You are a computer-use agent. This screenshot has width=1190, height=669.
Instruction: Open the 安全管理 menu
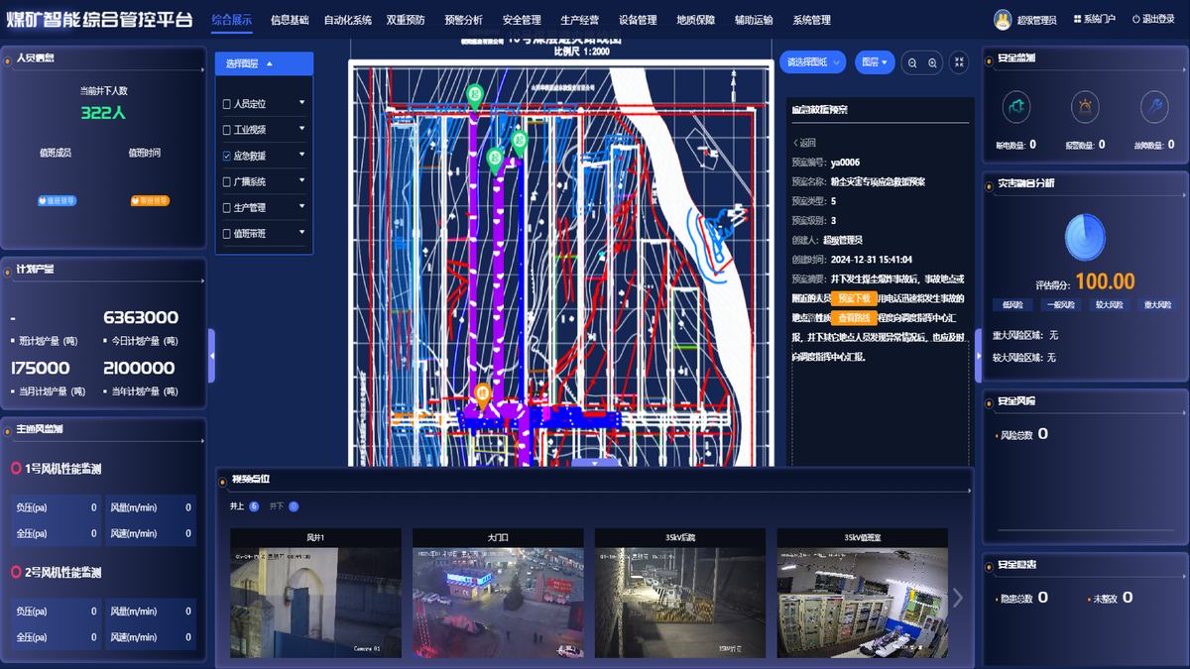[x=522, y=20]
